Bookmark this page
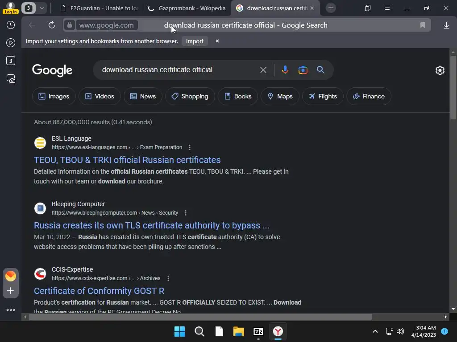Viewport: 457px width, 342px height. pyautogui.click(x=422, y=25)
